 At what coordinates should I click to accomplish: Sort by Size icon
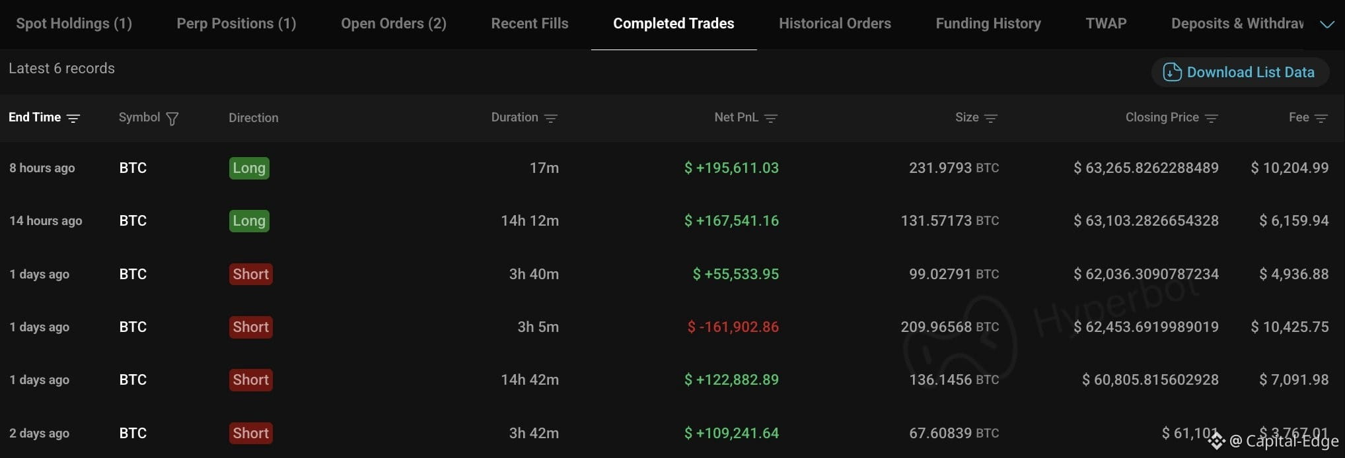(991, 118)
